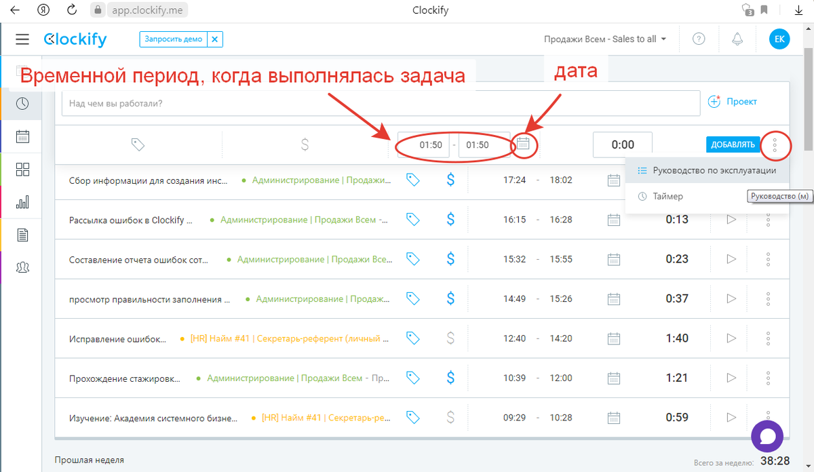Click the tag icon for 'Изучение: Академия' entry
This screenshot has width=814, height=472.
click(x=412, y=417)
